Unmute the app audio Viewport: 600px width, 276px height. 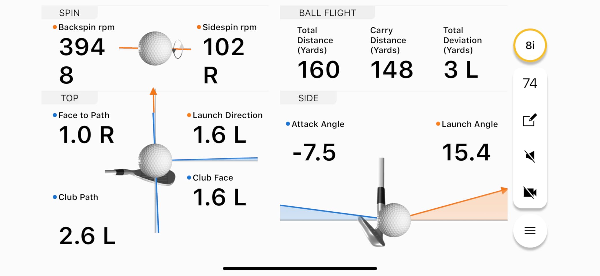tap(530, 157)
